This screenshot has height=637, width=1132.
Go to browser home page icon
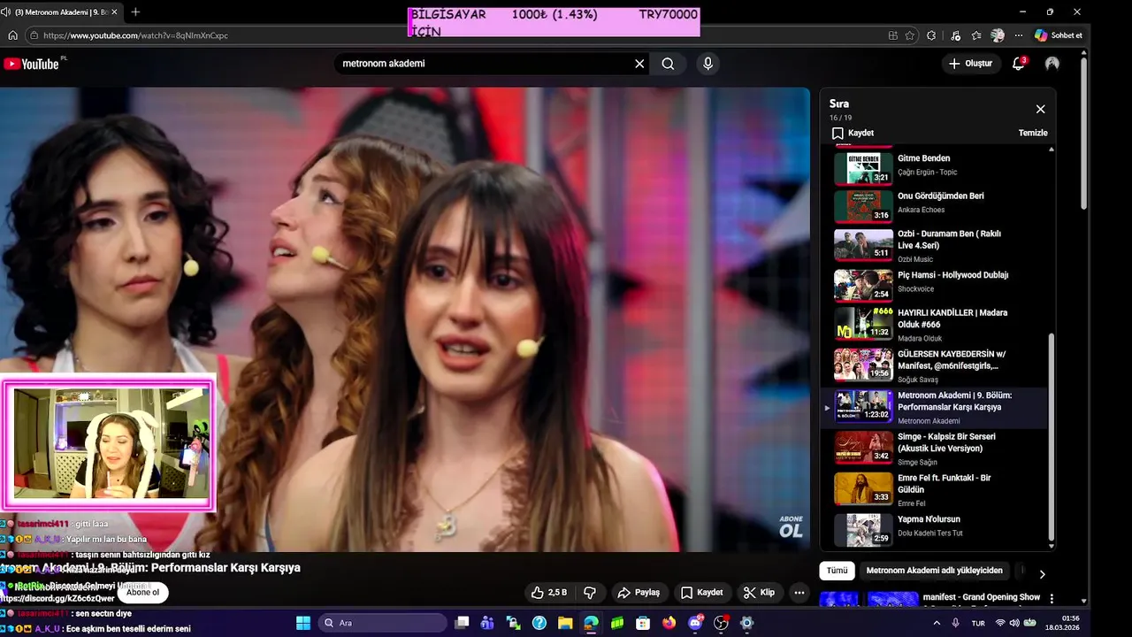click(x=12, y=35)
